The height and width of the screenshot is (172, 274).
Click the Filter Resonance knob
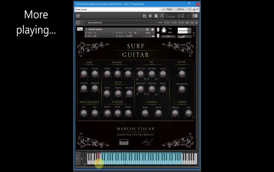[182, 90]
